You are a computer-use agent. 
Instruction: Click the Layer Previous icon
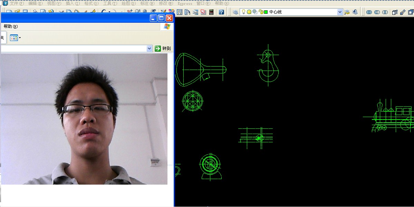[356, 12]
